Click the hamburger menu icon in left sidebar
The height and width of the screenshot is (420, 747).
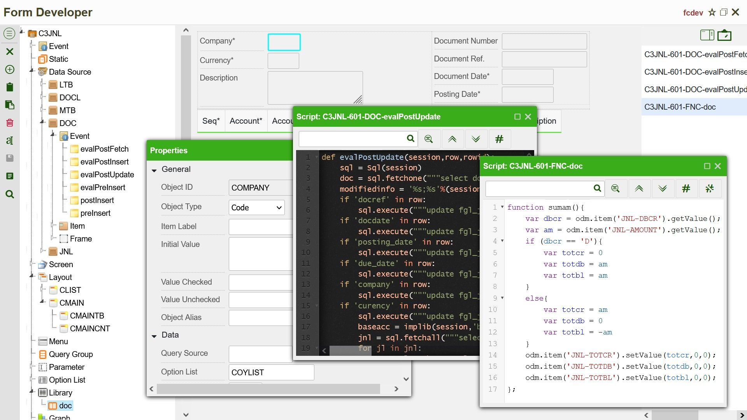point(9,33)
